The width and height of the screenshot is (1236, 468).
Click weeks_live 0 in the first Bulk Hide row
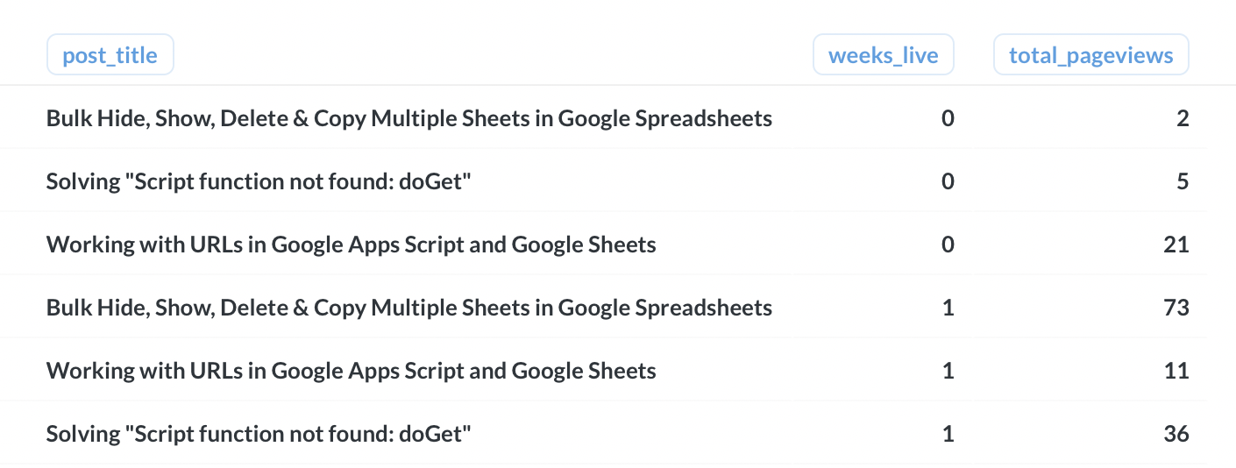click(x=947, y=118)
